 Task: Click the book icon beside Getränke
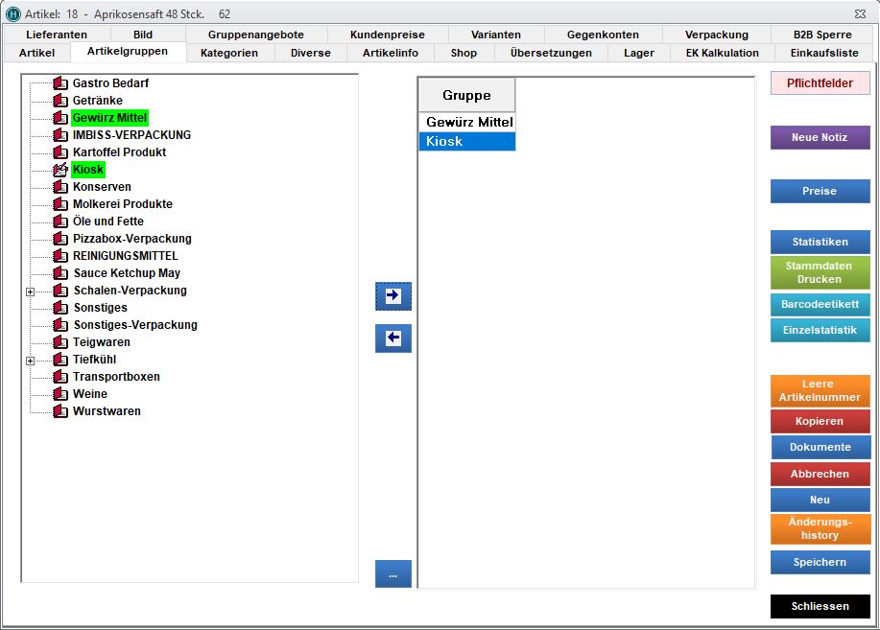click(x=60, y=101)
